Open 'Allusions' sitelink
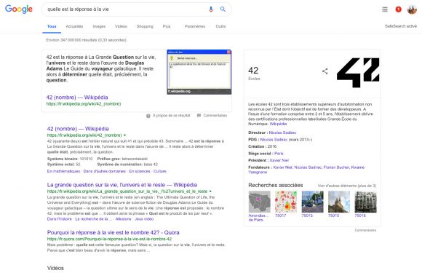 [123, 219]
